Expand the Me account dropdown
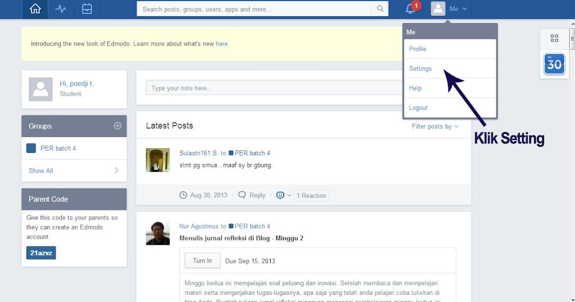The width and height of the screenshot is (575, 302). (x=458, y=9)
